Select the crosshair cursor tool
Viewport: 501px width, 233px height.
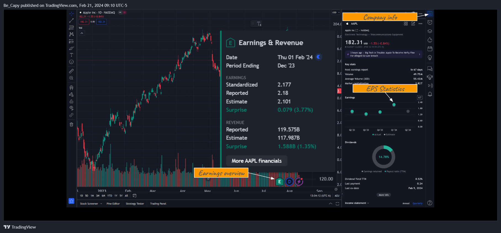pyautogui.click(x=71, y=13)
